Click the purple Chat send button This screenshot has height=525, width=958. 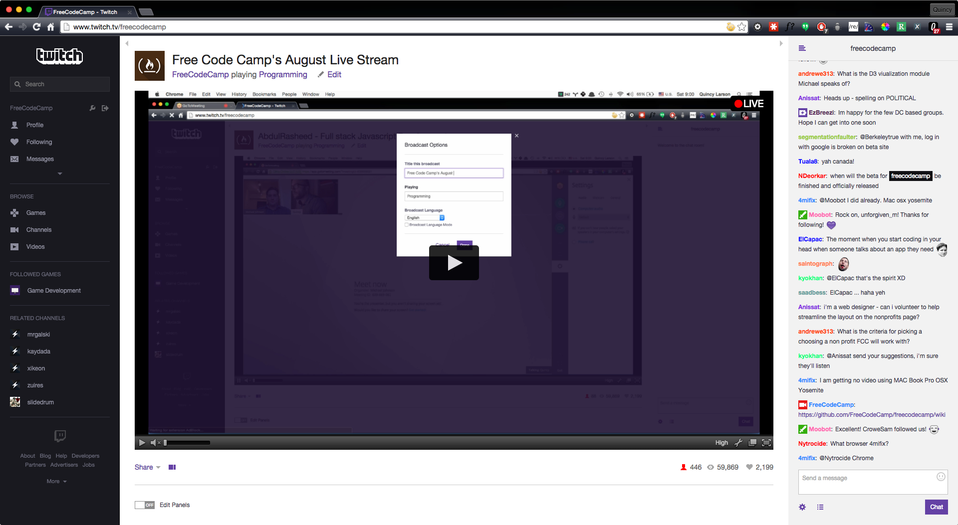[937, 507]
